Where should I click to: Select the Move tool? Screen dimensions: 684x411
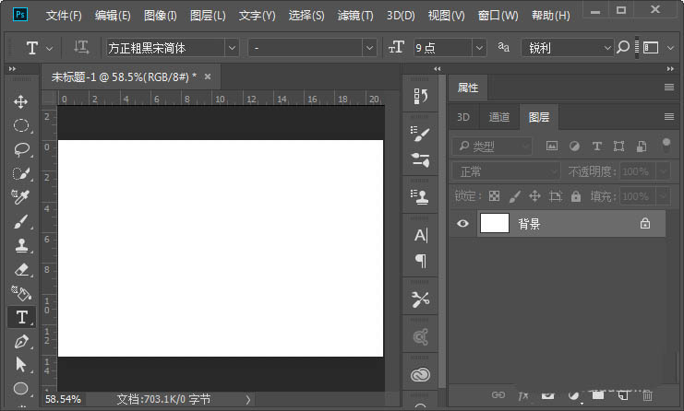coord(20,102)
